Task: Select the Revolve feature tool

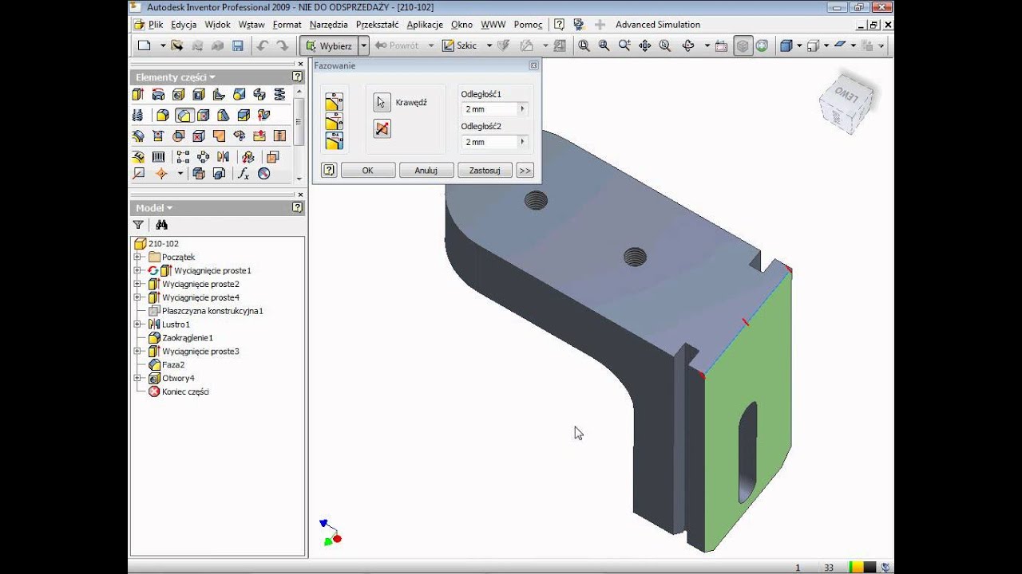Action: coord(158,95)
